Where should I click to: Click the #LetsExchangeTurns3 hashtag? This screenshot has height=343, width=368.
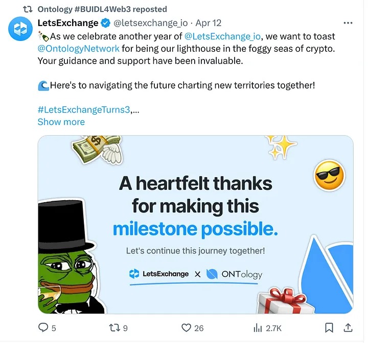click(84, 110)
